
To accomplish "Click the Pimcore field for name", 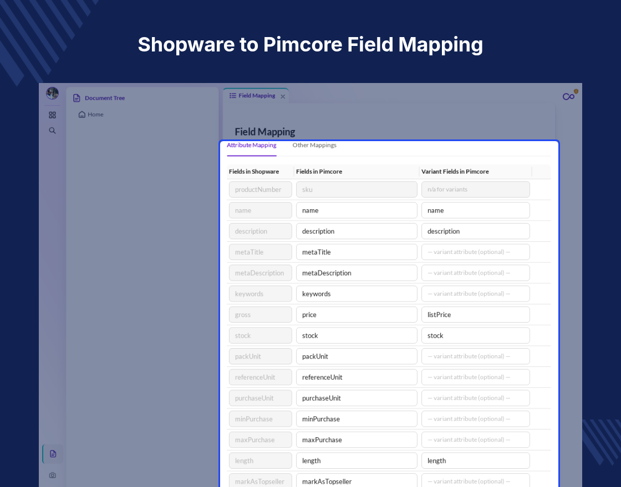I will click(357, 210).
